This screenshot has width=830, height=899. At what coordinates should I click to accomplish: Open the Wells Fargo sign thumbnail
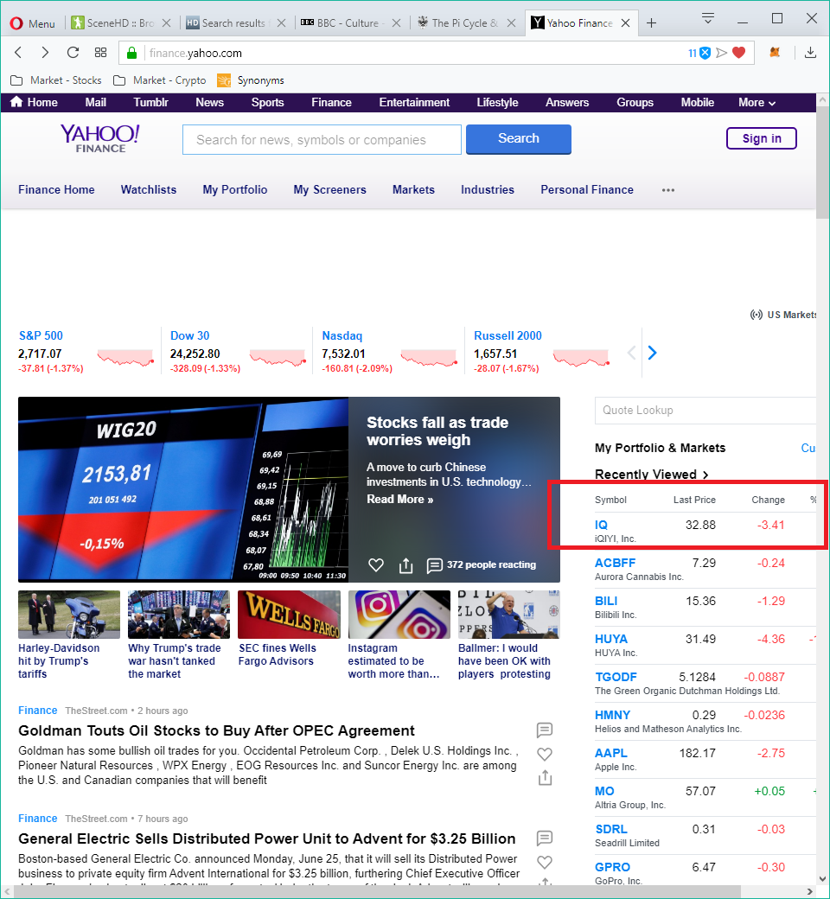coord(289,615)
